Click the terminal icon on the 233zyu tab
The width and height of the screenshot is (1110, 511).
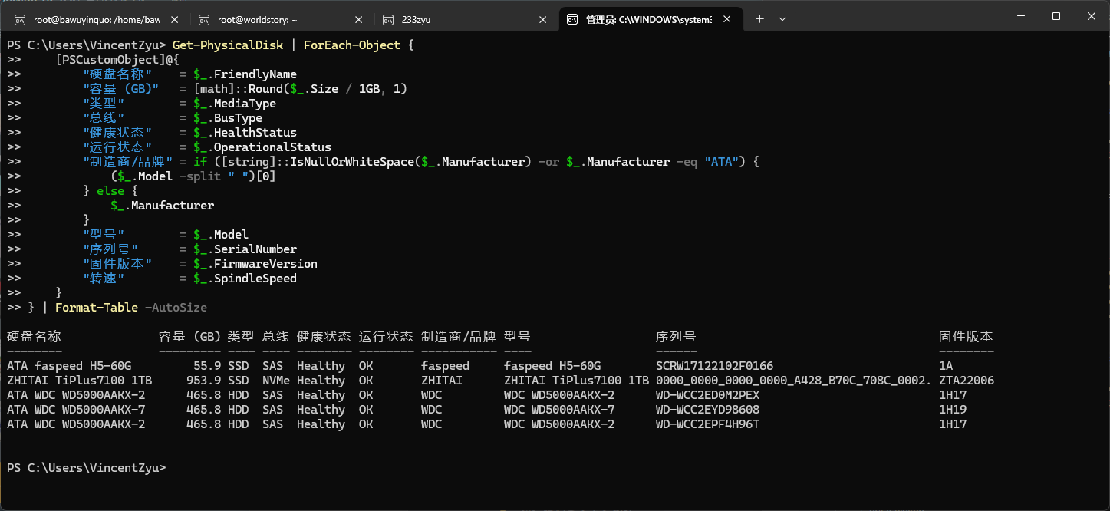pos(388,19)
